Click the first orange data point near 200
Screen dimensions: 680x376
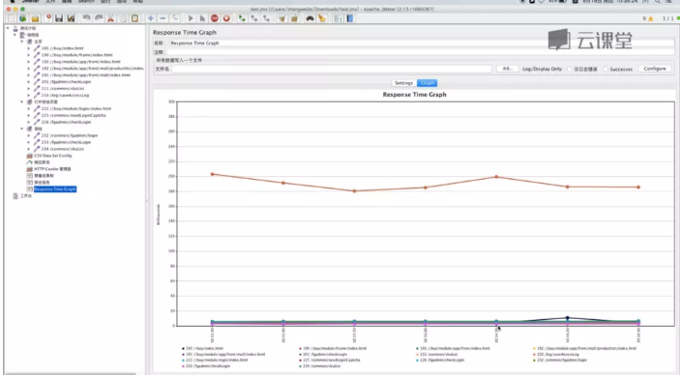[x=212, y=174]
